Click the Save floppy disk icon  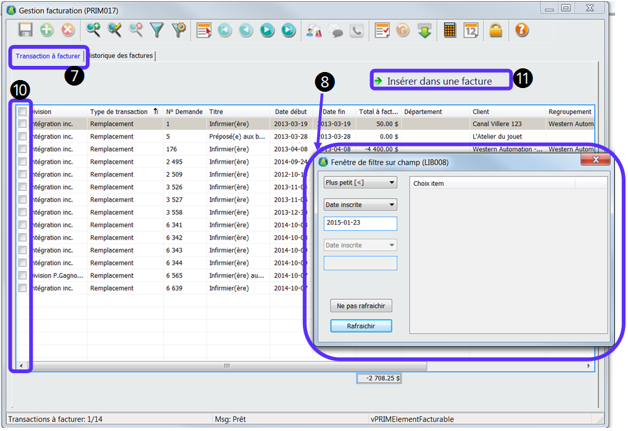(x=25, y=30)
